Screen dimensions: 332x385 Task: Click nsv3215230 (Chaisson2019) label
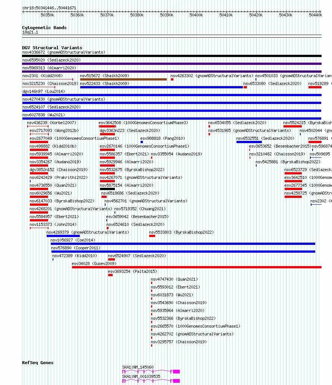click(50, 84)
